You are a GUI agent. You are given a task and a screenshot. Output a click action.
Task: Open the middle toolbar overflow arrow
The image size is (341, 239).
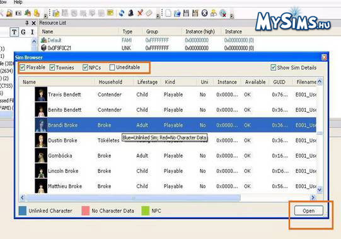[158, 15]
